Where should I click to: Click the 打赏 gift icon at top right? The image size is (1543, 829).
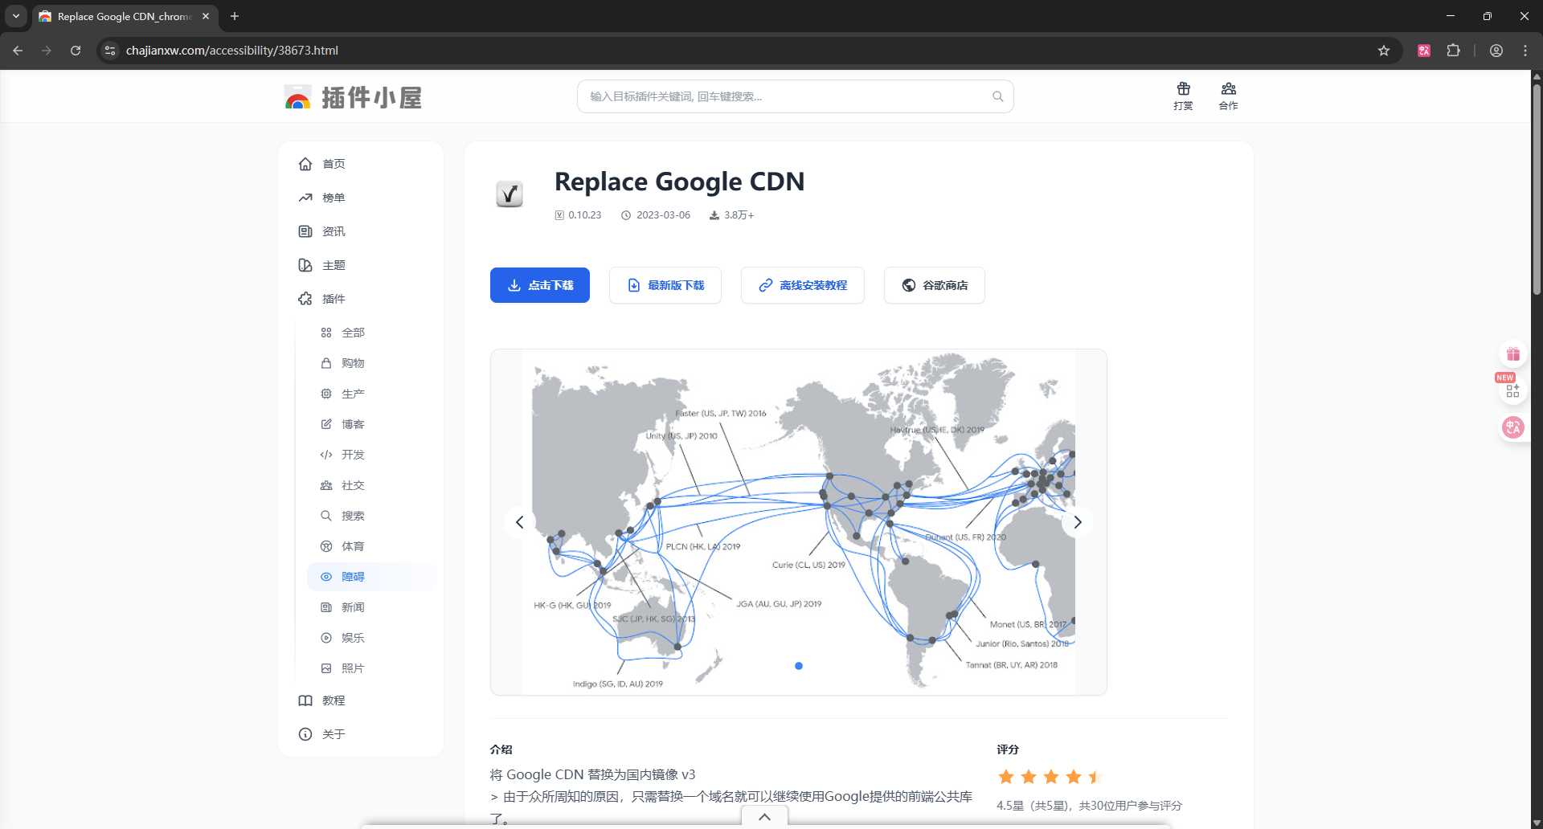point(1182,89)
